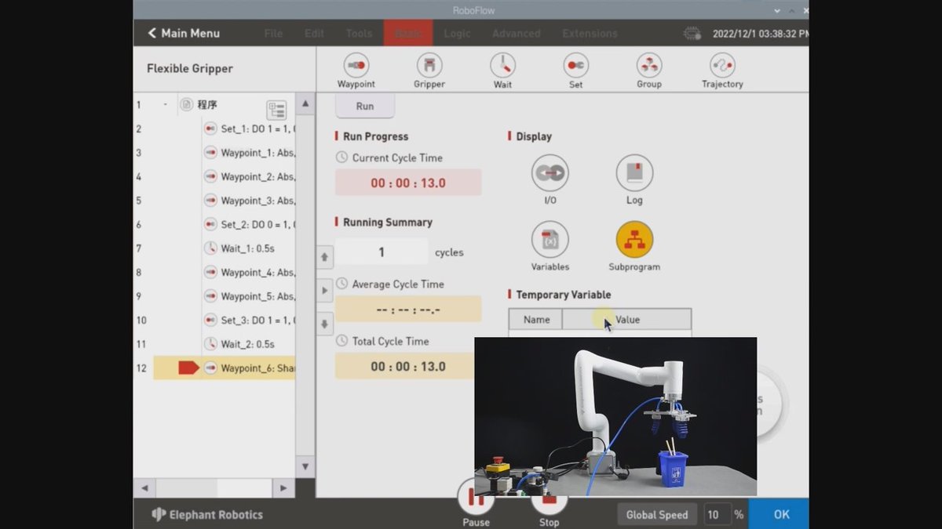Toggle the Subprogram display
942x529 pixels.
click(x=633, y=241)
